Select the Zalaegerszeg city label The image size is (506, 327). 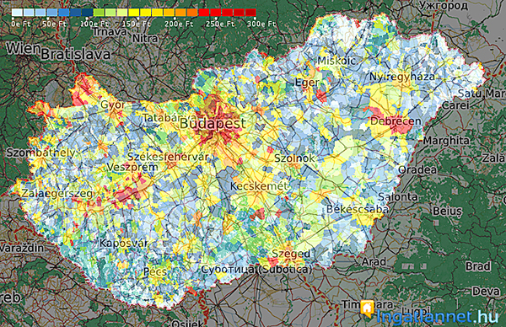pyautogui.click(x=57, y=193)
